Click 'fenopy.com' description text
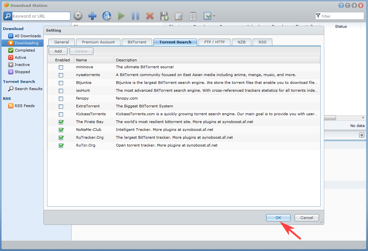 (127, 98)
